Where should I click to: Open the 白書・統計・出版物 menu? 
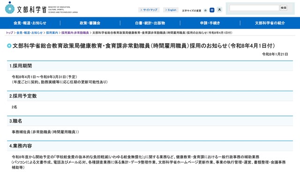tap(150, 23)
